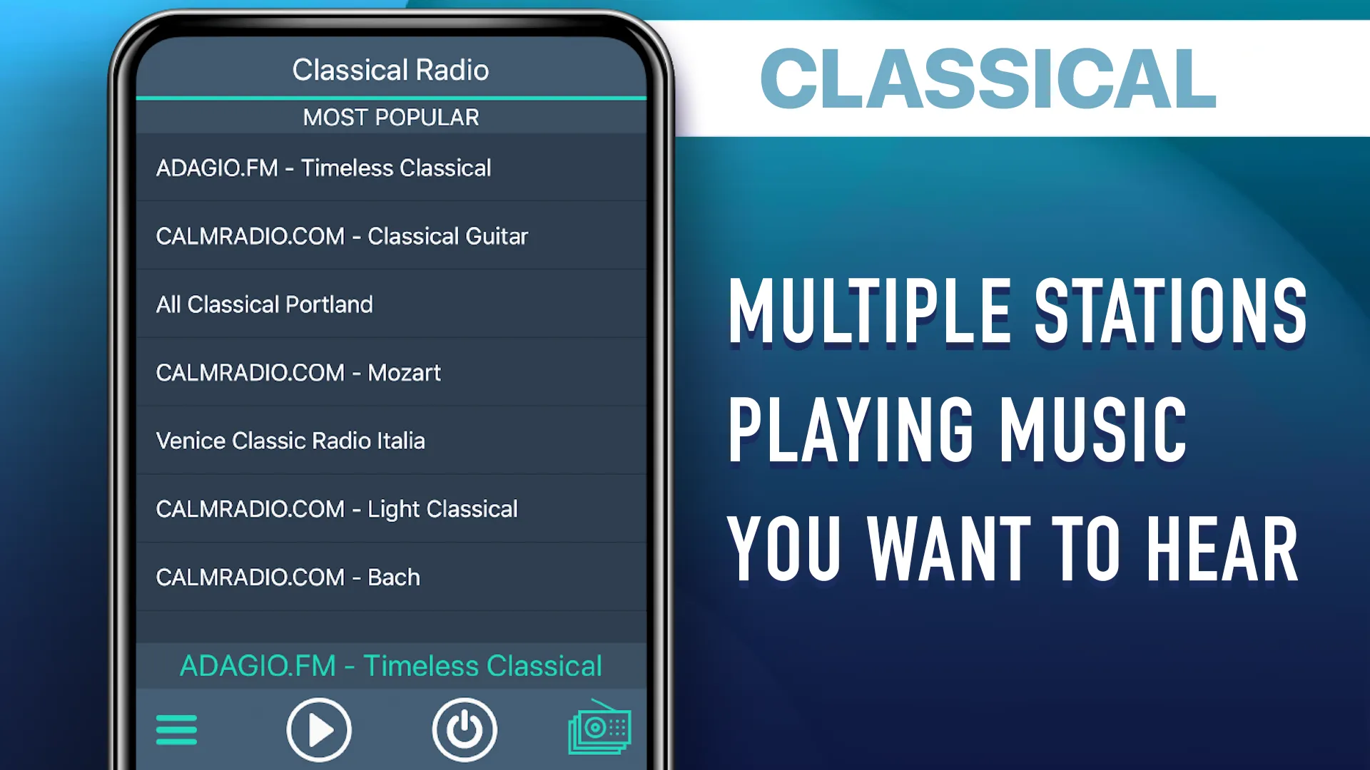Select CALMRADIO.COM - Light Classical station
This screenshot has width=1370, height=770.
click(390, 508)
